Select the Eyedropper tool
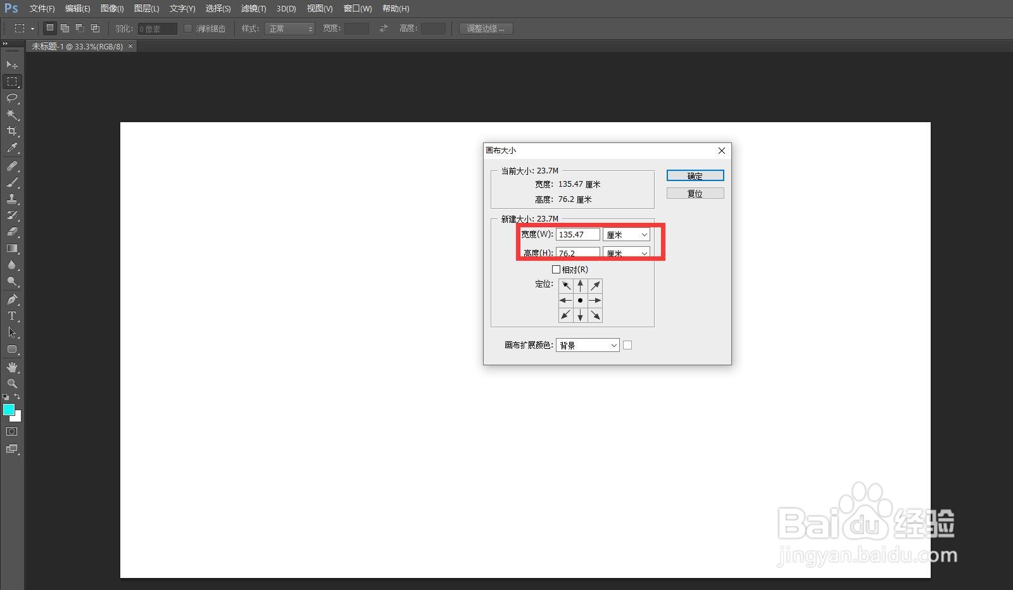Viewport: 1013px width, 590px height. (x=12, y=148)
